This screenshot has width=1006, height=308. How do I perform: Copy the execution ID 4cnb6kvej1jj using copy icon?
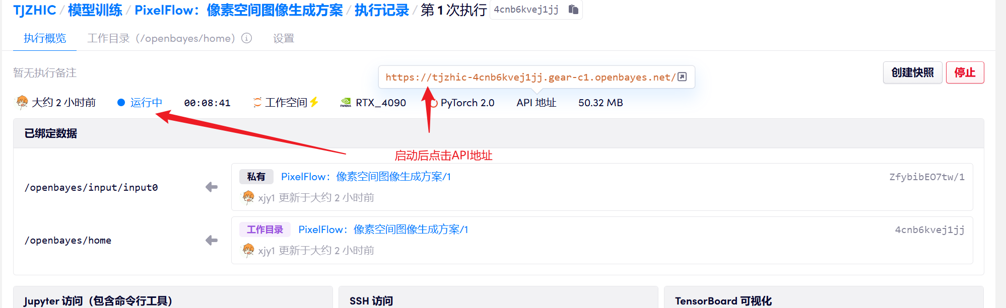(x=573, y=10)
